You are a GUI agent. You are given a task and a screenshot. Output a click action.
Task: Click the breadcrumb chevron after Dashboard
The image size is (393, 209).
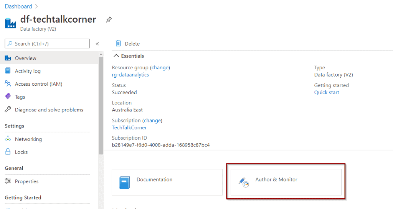36,6
